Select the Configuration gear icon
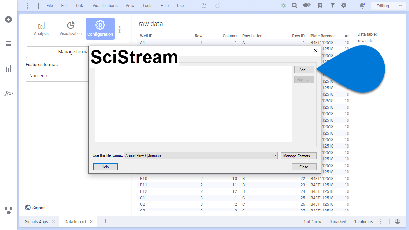Viewport: 409px width, 230px height. (100, 29)
